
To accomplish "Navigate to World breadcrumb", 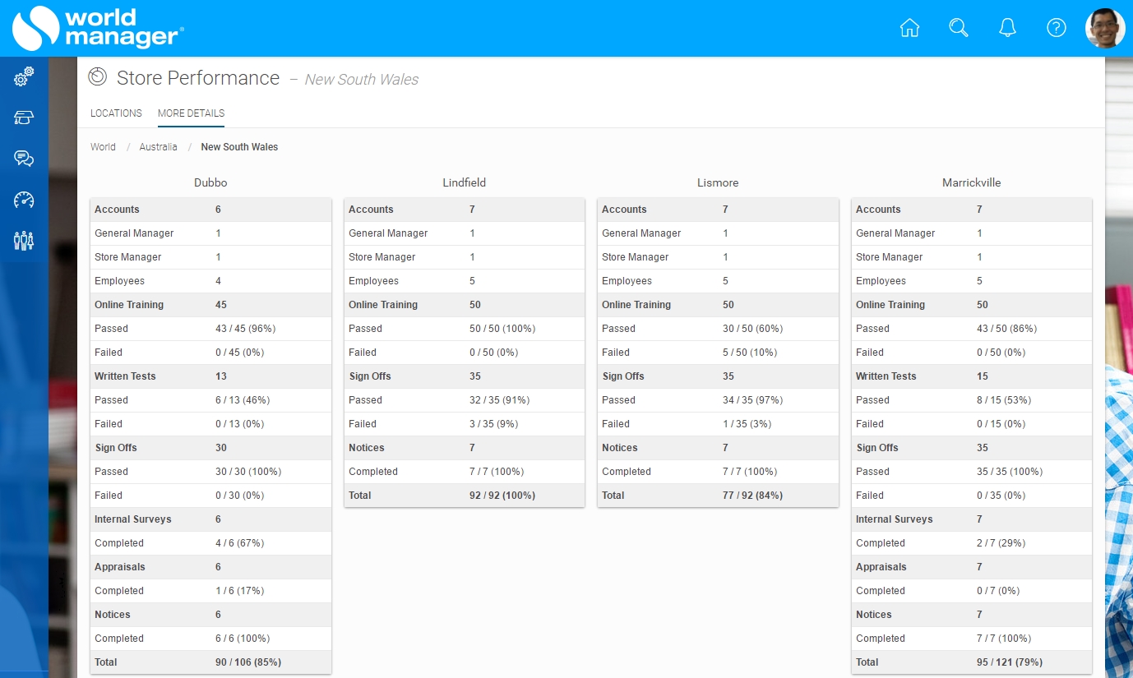I will coord(103,147).
